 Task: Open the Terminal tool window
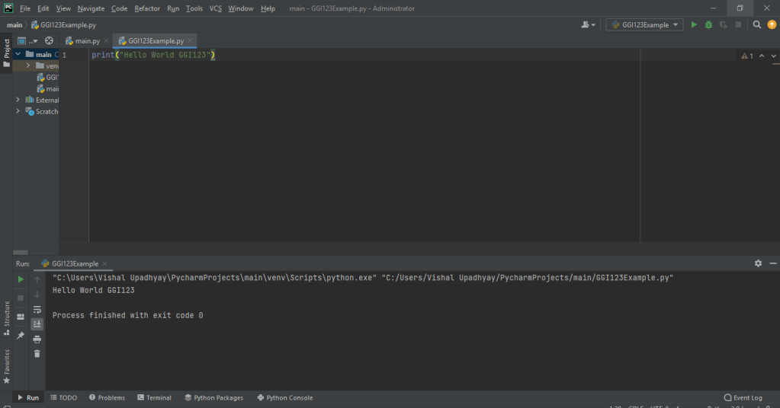(x=154, y=397)
